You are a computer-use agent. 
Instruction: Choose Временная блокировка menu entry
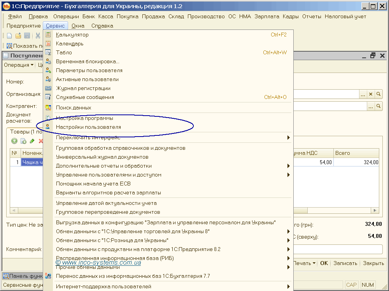pyautogui.click(x=168, y=61)
